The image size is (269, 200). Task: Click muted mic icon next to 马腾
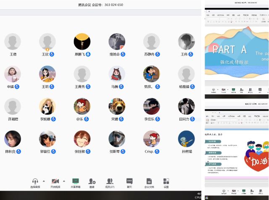pos(121,87)
